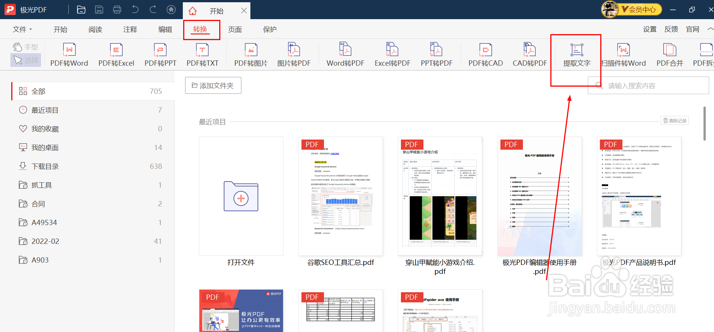
Task: Click the vertical scrollbar on file list
Action: click(x=704, y=124)
